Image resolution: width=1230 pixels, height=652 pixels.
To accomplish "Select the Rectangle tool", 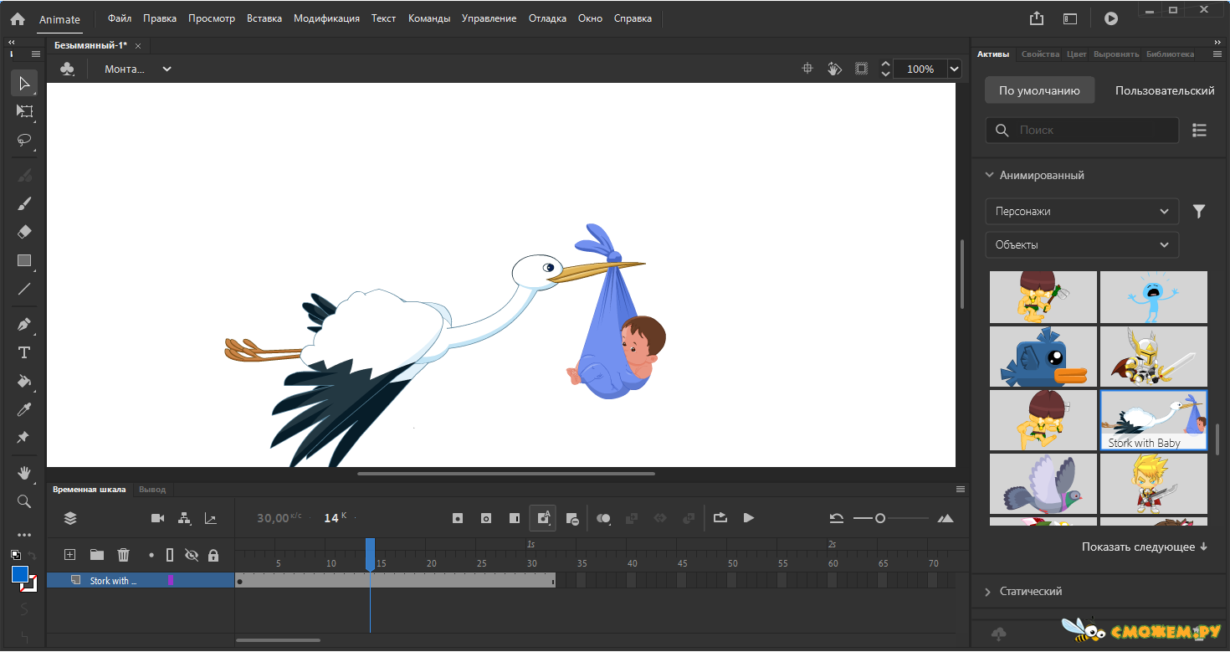I will pos(24,260).
